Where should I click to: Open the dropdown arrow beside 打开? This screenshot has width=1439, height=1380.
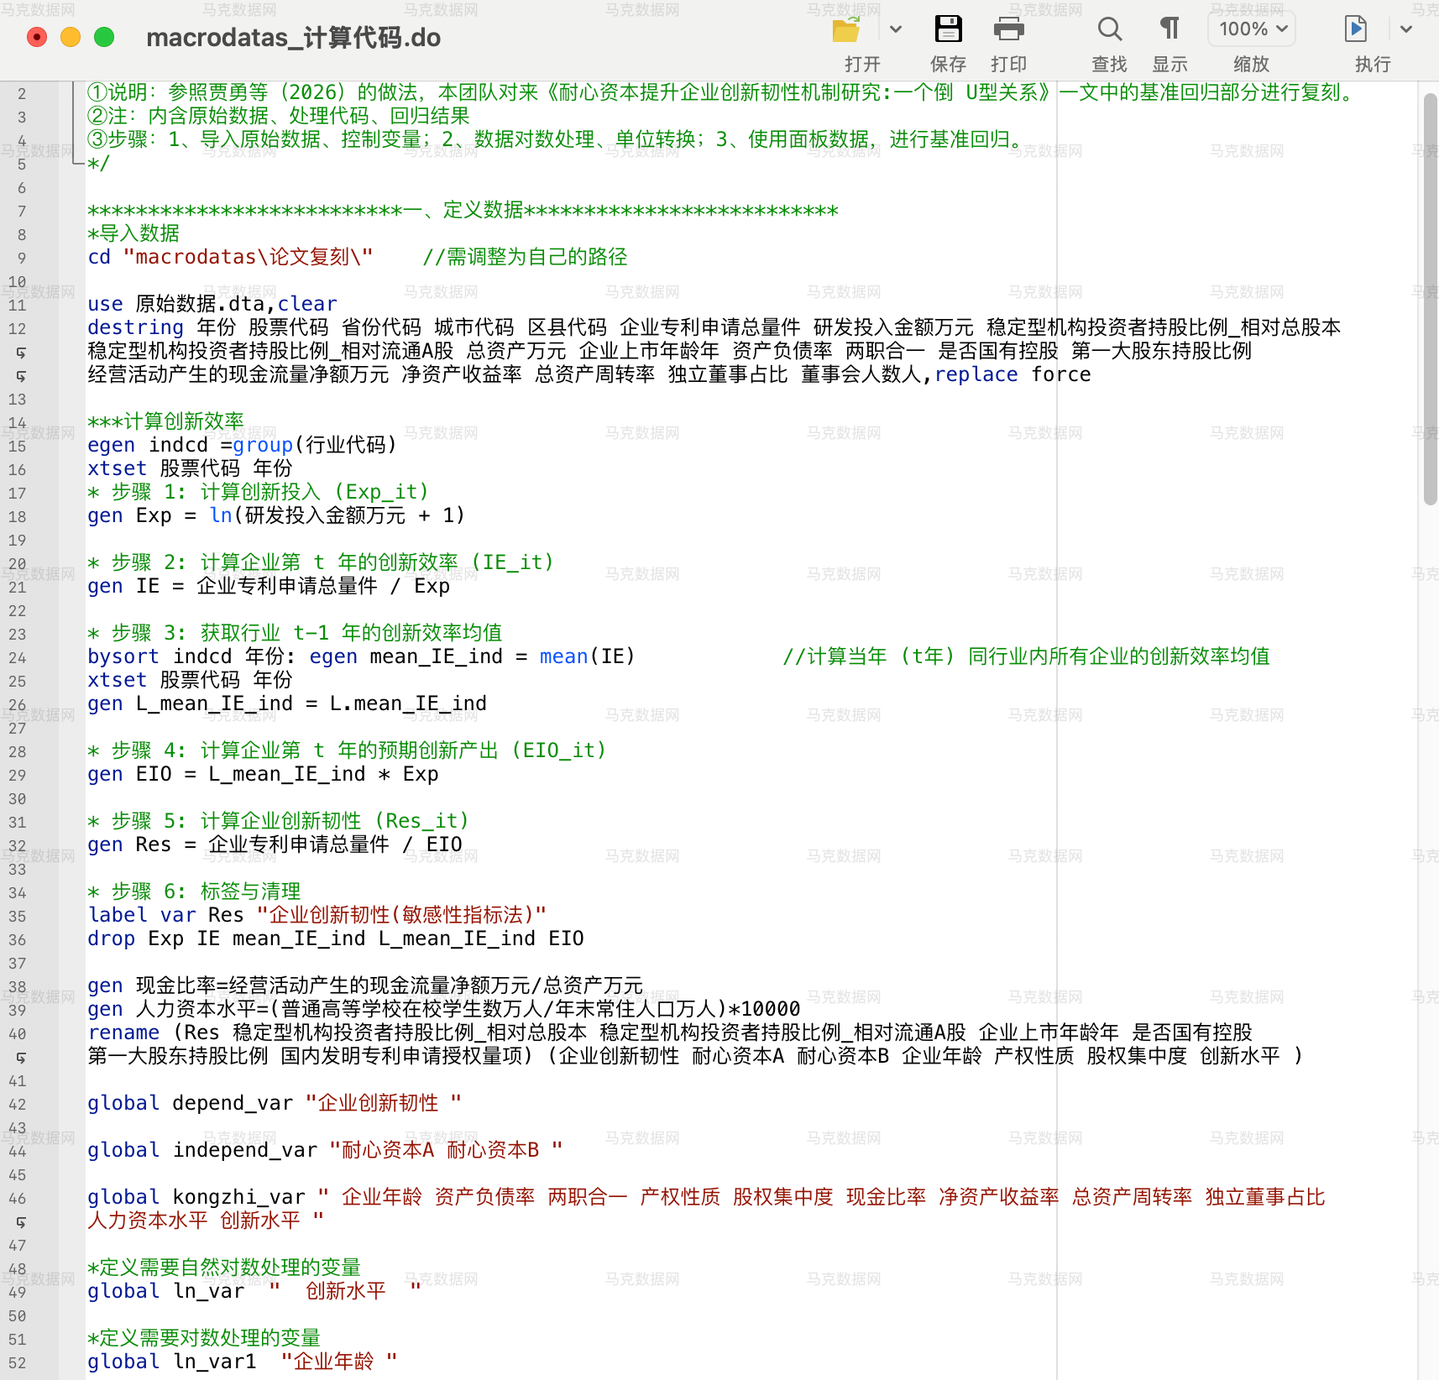coord(896,29)
